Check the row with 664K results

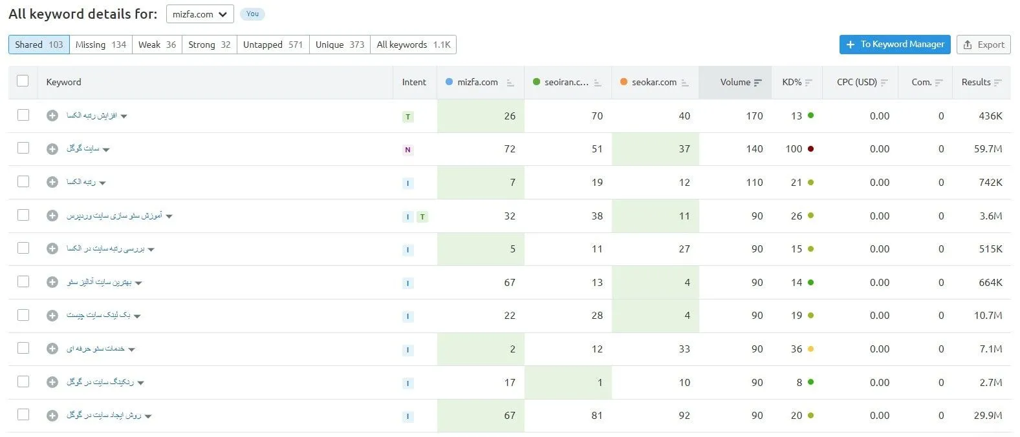[23, 281]
